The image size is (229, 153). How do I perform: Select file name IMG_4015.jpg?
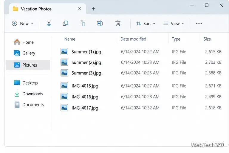pos(85,86)
